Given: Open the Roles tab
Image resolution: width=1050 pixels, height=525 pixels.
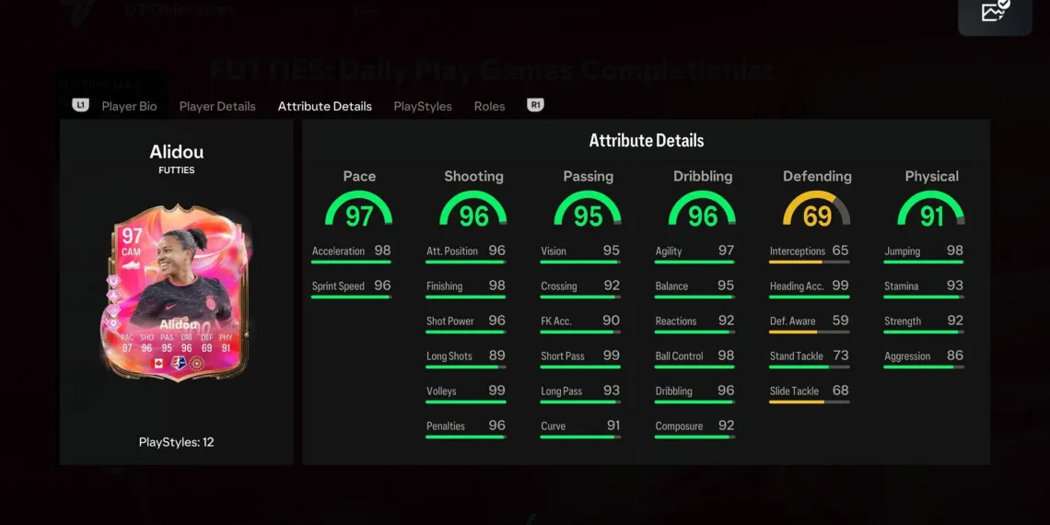Looking at the screenshot, I should tap(489, 106).
